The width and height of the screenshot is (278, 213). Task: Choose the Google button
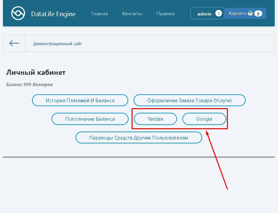click(204, 119)
